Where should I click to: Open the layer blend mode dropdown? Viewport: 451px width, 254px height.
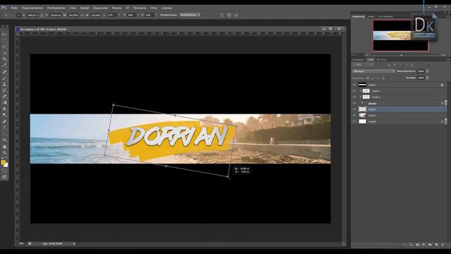tap(373, 71)
